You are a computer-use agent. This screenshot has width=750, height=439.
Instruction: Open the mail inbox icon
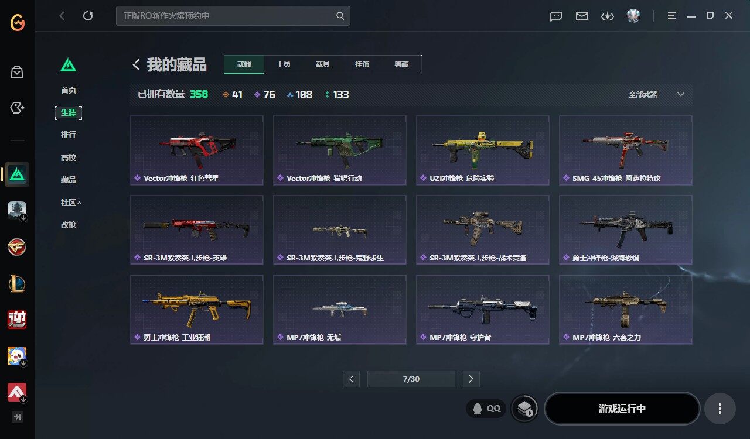point(582,16)
